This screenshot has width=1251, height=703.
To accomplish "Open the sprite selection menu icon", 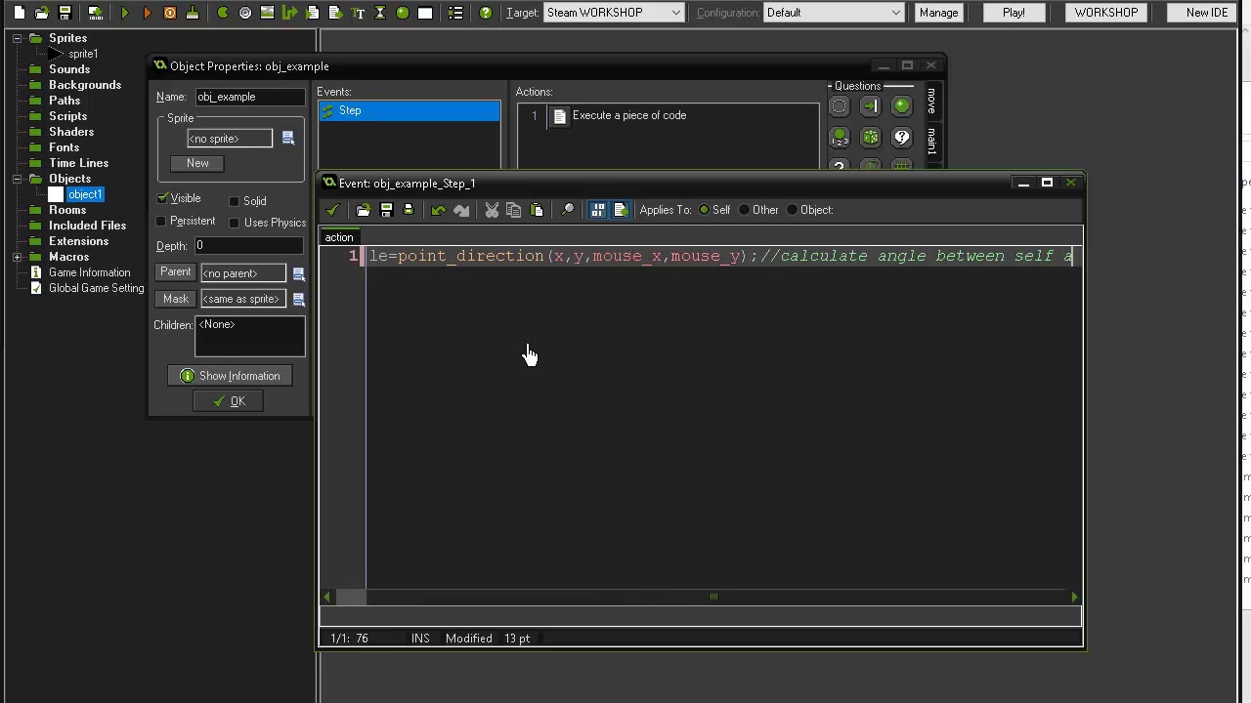I will tap(288, 139).
